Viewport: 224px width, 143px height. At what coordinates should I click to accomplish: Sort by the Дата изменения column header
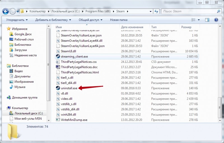pos(132,27)
